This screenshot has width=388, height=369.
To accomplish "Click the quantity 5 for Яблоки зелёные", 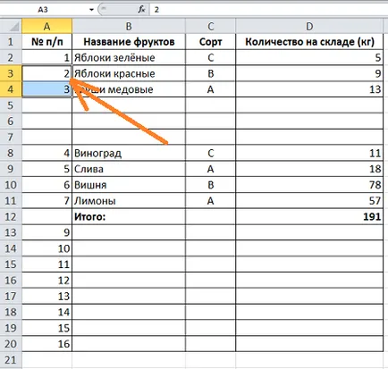I will (x=309, y=57).
